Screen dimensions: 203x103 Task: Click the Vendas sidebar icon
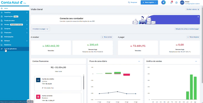tap(2, 25)
